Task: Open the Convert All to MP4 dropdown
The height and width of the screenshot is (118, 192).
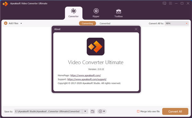Action: (x=177, y=23)
